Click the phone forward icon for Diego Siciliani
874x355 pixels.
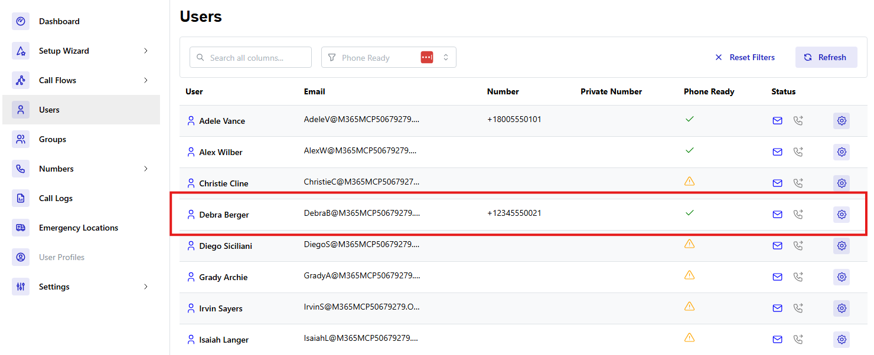point(798,246)
